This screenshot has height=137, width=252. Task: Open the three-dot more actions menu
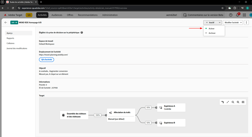[x=246, y=22]
